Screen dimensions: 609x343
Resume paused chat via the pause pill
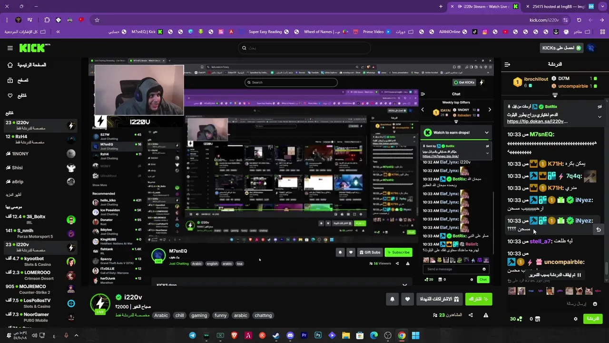pos(555,275)
